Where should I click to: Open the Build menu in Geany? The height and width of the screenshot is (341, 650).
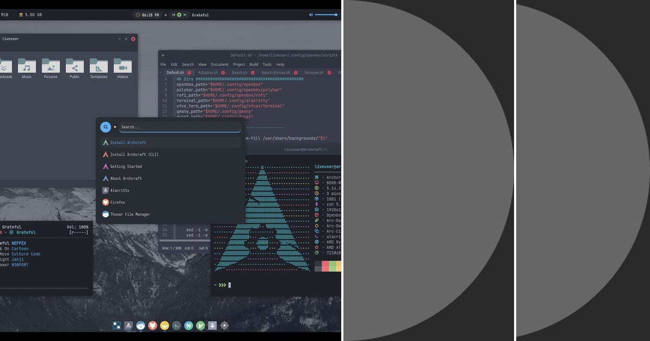(253, 64)
